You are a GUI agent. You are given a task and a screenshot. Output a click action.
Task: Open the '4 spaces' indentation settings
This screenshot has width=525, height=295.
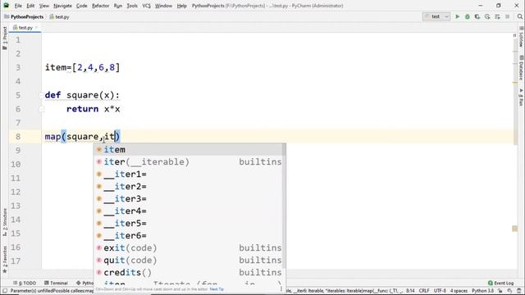coord(459,291)
